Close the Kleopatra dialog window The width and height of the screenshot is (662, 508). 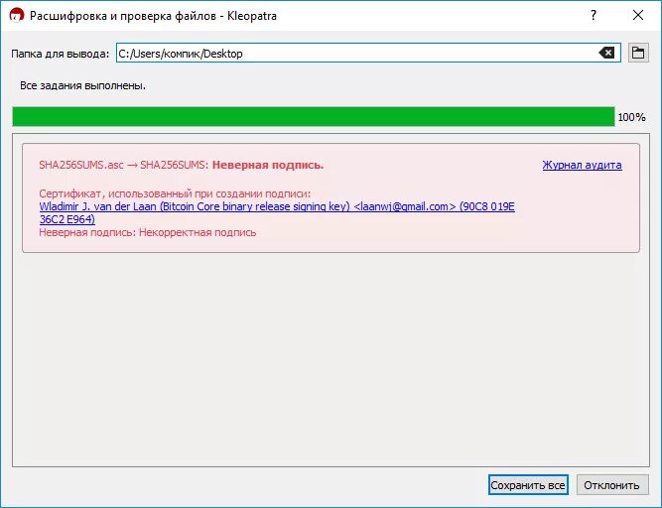tap(638, 16)
